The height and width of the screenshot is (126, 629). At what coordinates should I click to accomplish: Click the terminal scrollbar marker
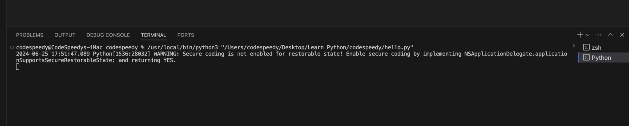[x=574, y=46]
